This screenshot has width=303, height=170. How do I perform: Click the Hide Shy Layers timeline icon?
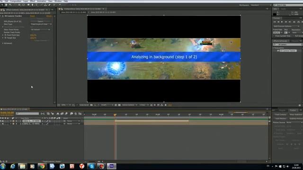tap(58, 114)
